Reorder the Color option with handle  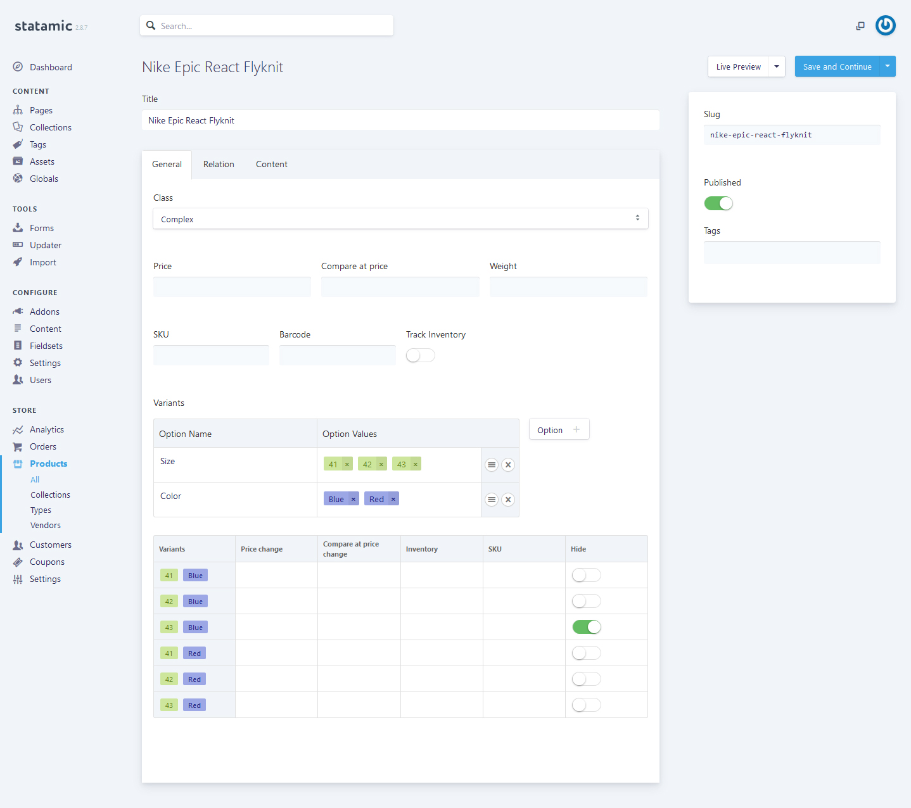492,500
